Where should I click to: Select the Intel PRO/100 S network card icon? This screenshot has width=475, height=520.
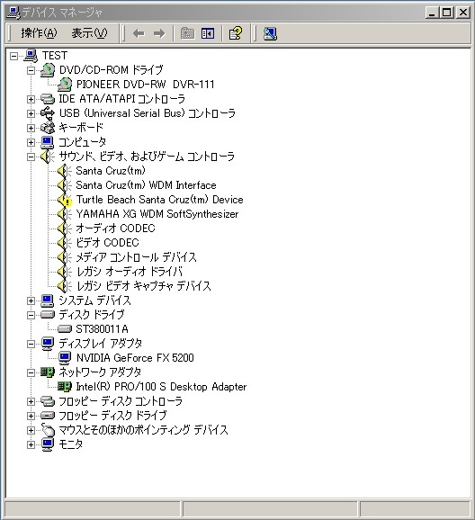(65, 386)
